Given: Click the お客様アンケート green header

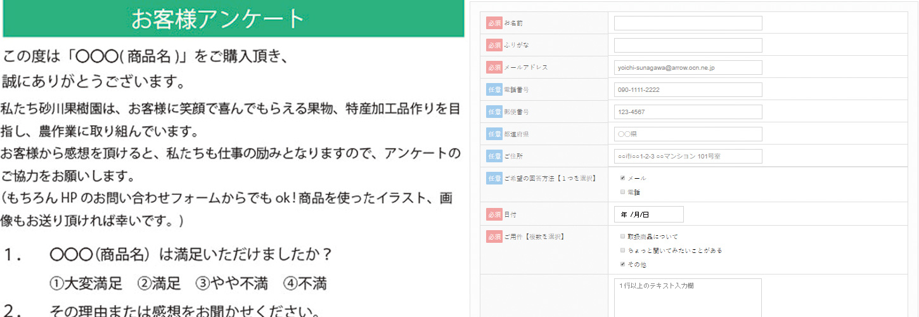Looking at the screenshot, I should pos(233,18).
